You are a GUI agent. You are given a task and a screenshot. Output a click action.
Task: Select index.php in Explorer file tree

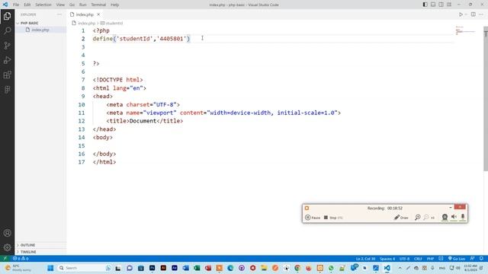tap(40, 30)
